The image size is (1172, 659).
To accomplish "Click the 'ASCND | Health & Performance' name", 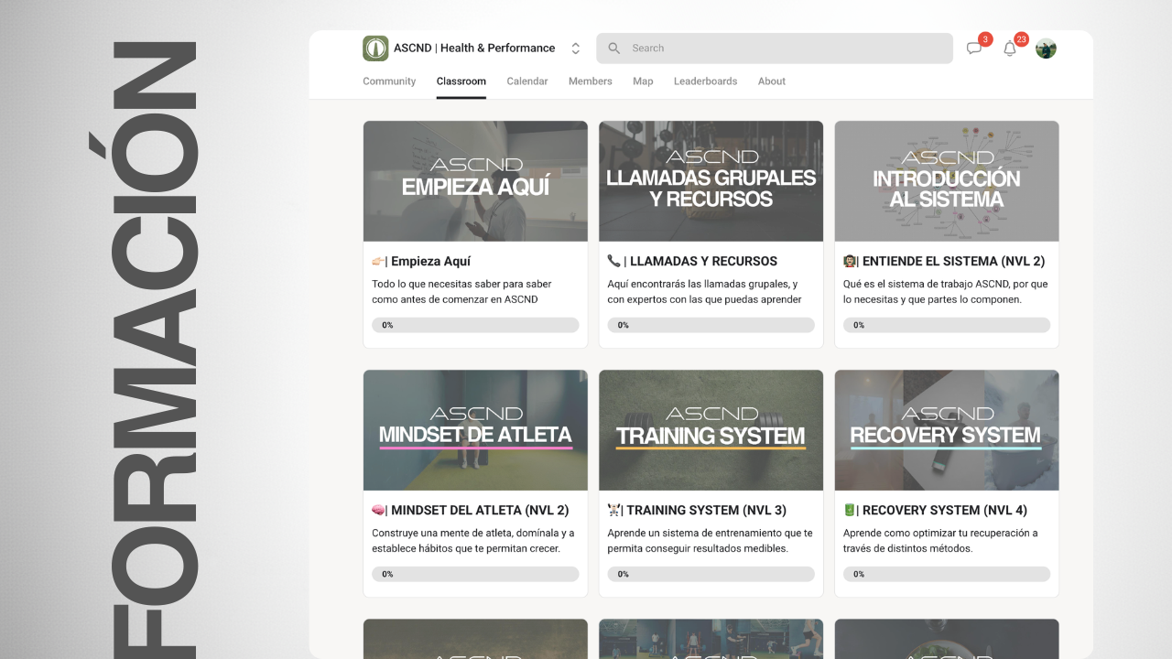I will click(474, 49).
